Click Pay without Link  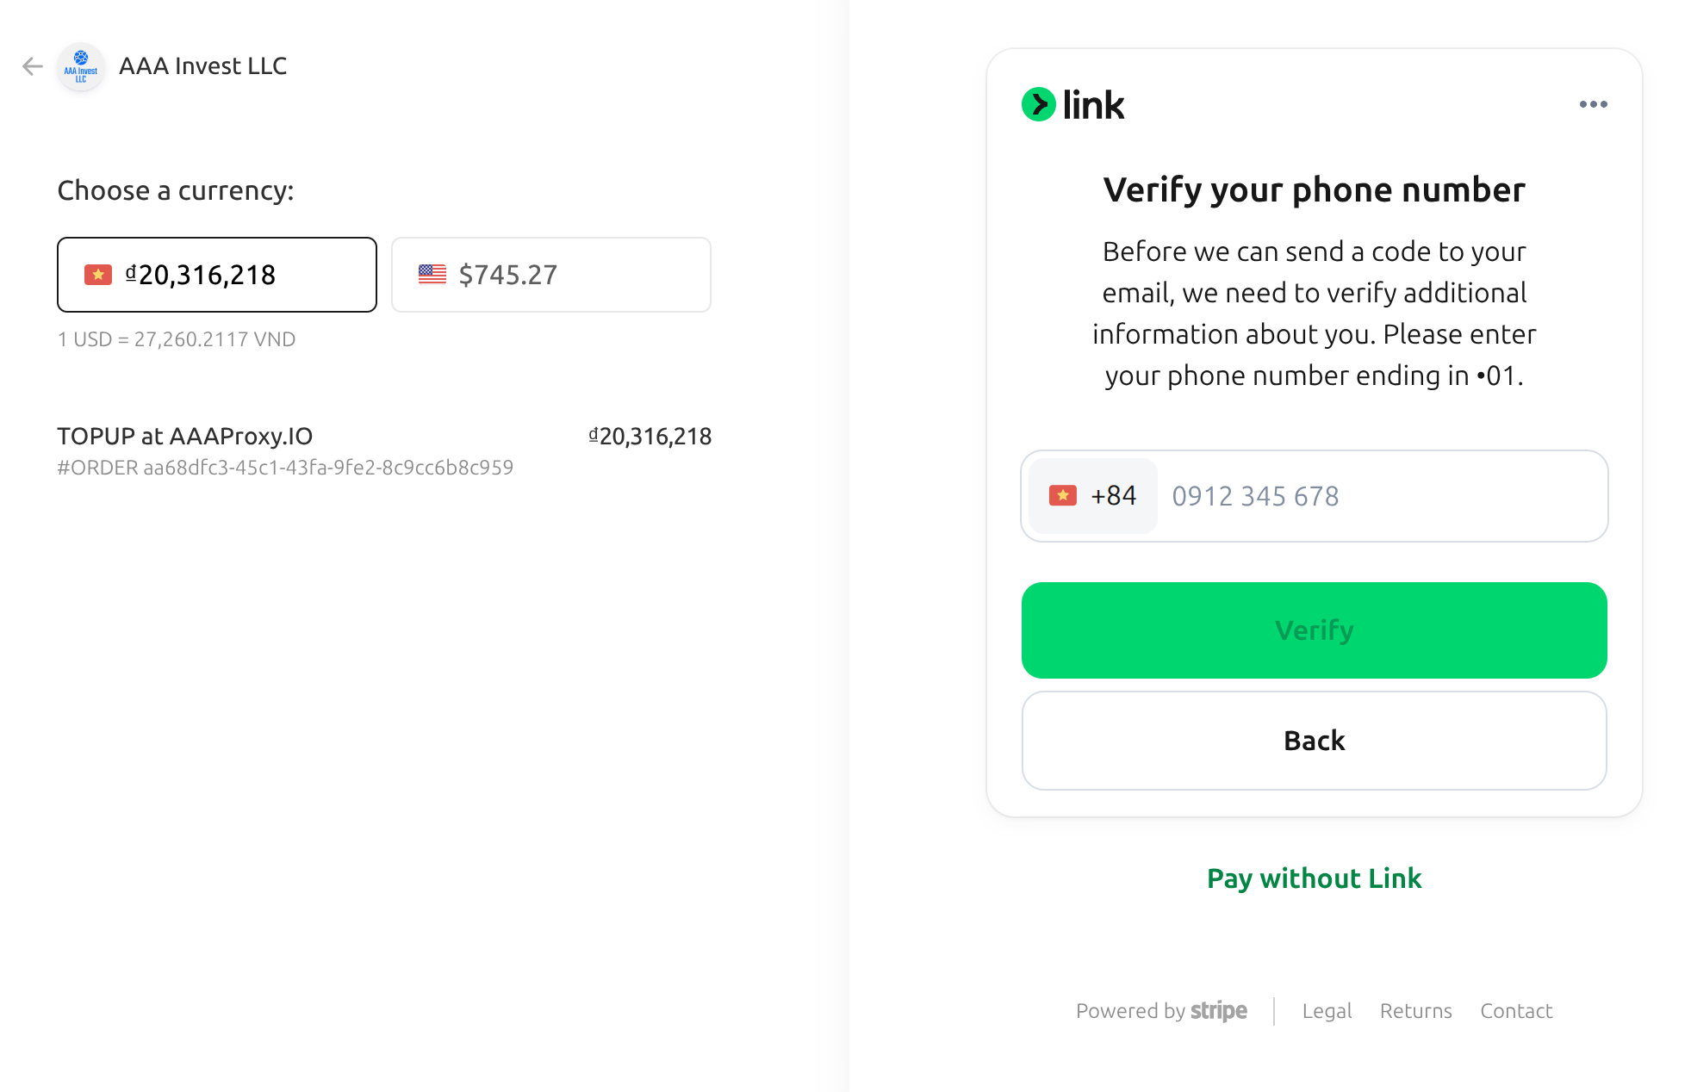(x=1314, y=878)
